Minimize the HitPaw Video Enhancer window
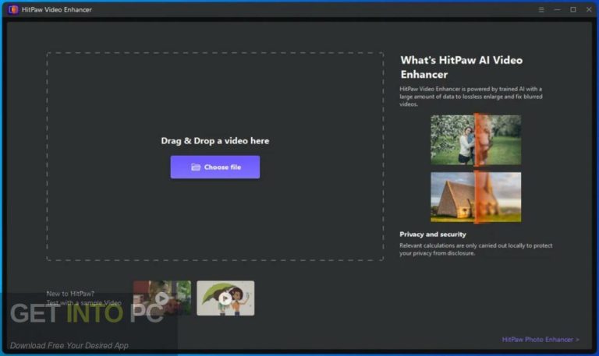599x356 pixels. pyautogui.click(x=557, y=9)
